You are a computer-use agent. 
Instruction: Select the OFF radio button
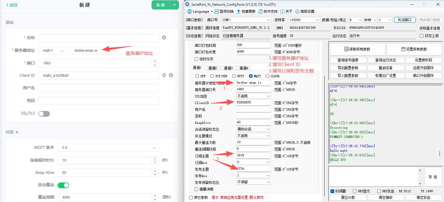click(197, 76)
